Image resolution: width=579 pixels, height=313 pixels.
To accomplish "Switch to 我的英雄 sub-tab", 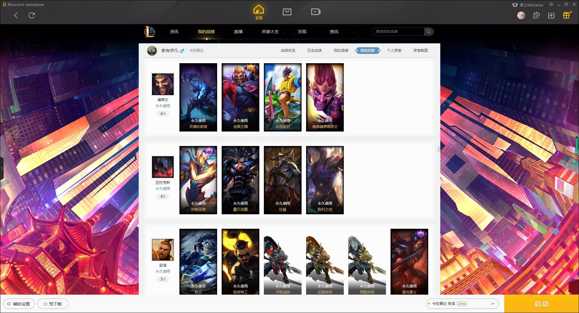I will click(341, 51).
